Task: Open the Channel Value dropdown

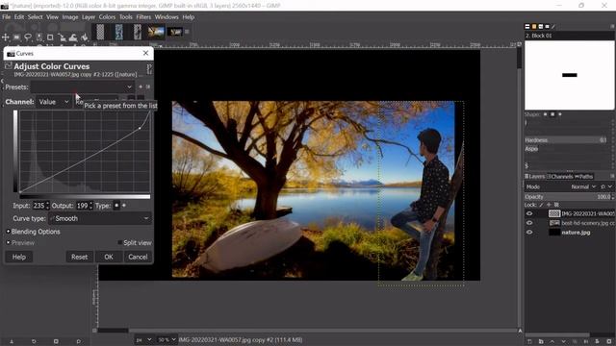Action: (x=54, y=102)
